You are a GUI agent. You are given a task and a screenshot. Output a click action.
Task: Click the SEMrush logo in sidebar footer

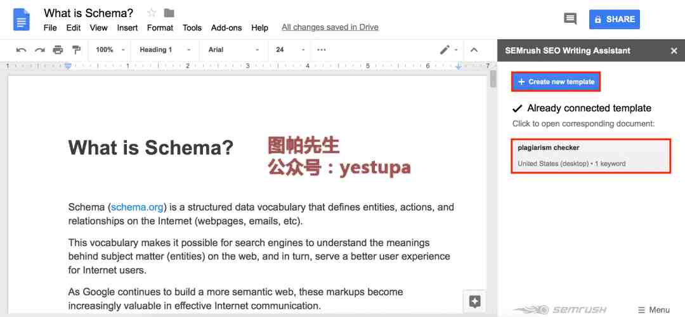pos(561,309)
